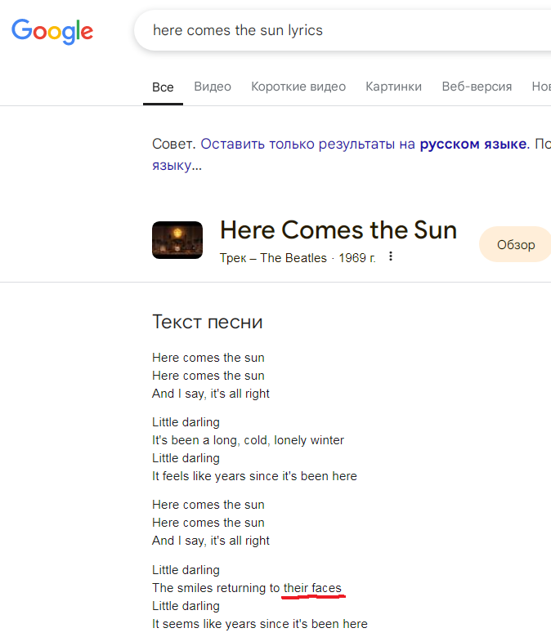The height and width of the screenshot is (637, 551).
Task: Open the Here Comes the Sun thumbnail
Action: [x=177, y=240]
